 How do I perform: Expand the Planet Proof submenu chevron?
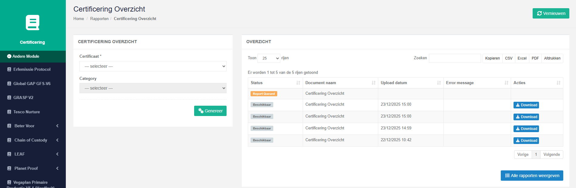57,168
